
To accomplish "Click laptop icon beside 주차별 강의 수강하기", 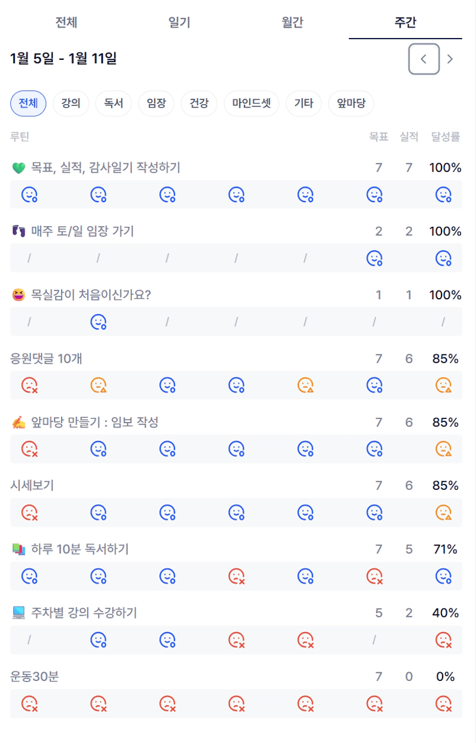I will click(x=18, y=613).
